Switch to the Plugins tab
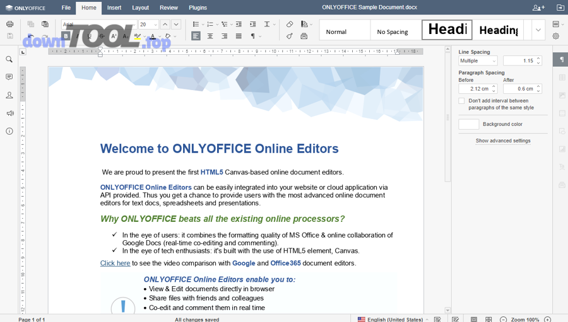 [198, 8]
